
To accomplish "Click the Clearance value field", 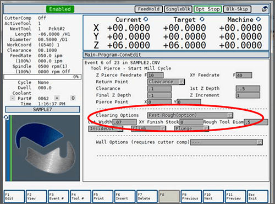I will 159,89.
